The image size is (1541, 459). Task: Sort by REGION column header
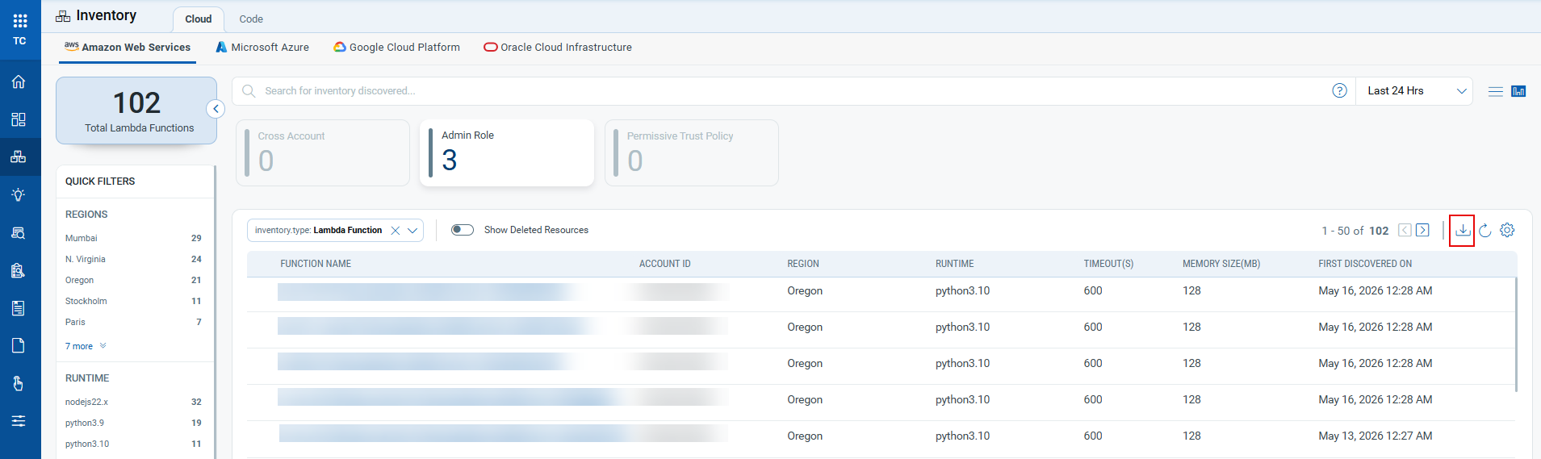tap(803, 264)
